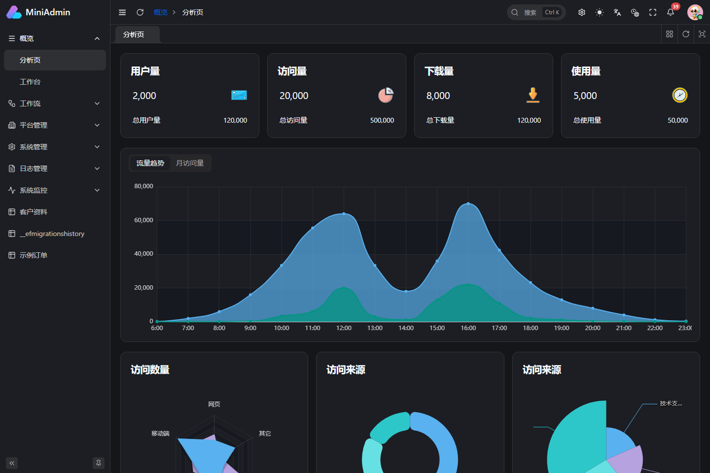Collapse the 概览 menu group
This screenshot has height=473, width=710.
[55, 38]
